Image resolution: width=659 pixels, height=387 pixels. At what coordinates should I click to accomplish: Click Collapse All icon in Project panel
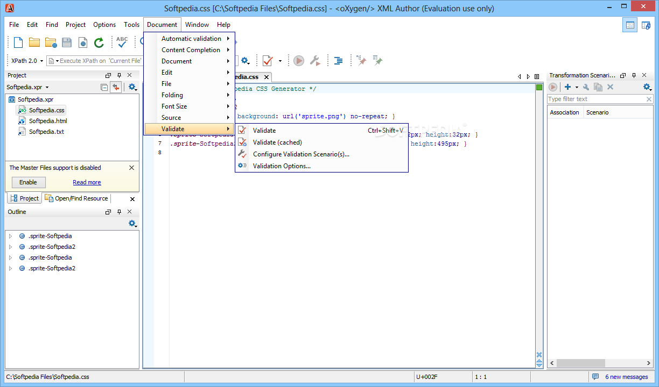104,87
